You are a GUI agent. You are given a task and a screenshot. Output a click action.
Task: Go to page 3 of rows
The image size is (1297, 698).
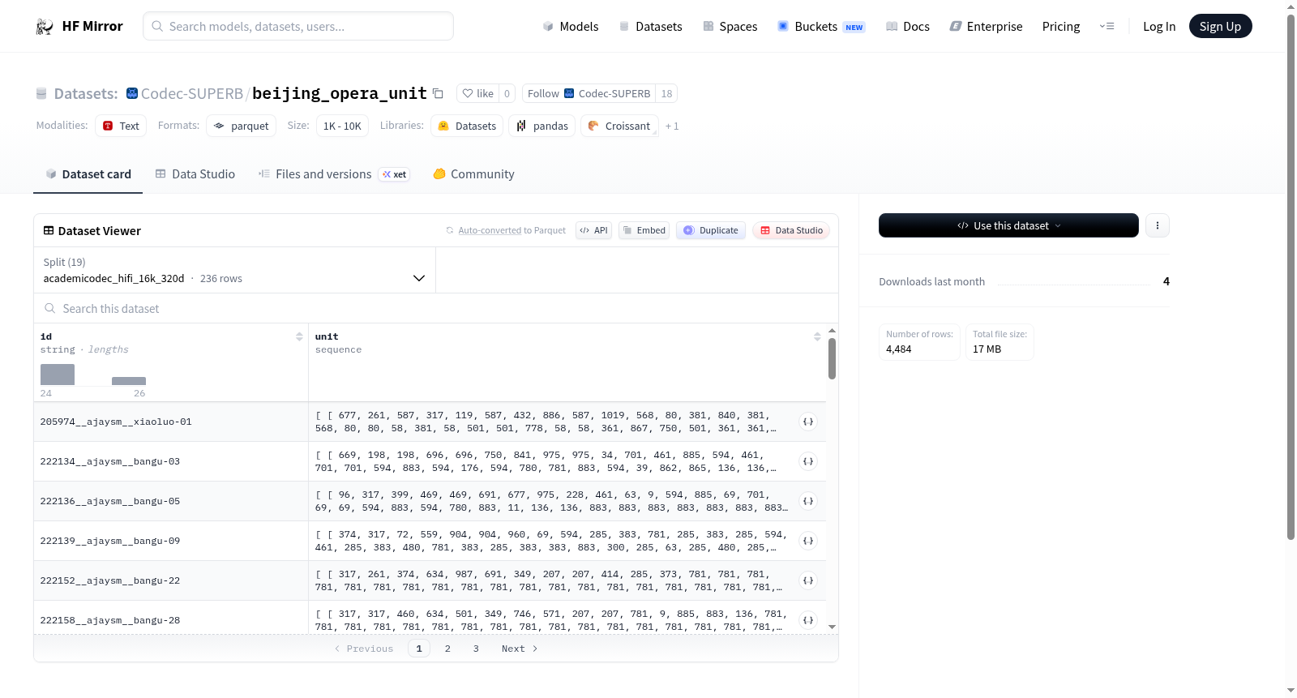[476, 649]
